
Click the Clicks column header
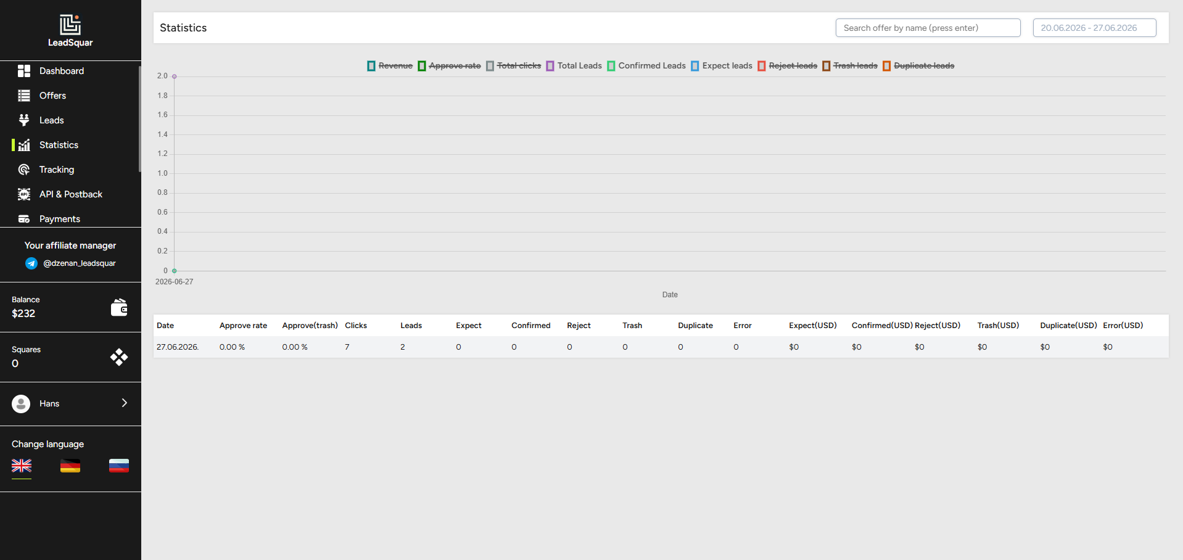coord(356,326)
